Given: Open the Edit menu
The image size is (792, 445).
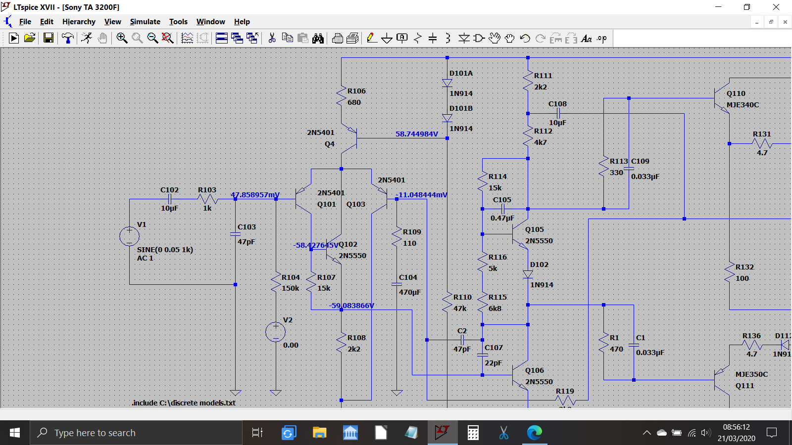Looking at the screenshot, I should point(47,22).
